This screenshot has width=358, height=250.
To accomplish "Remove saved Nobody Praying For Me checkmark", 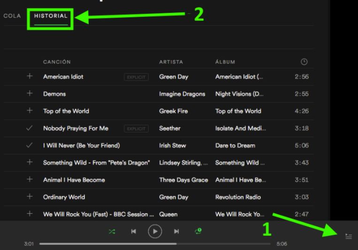I will tap(30, 128).
